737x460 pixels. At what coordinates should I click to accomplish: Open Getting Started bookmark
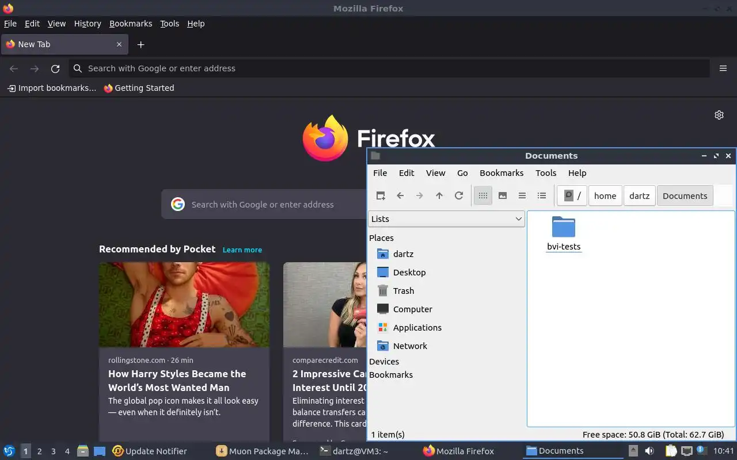[x=139, y=88]
